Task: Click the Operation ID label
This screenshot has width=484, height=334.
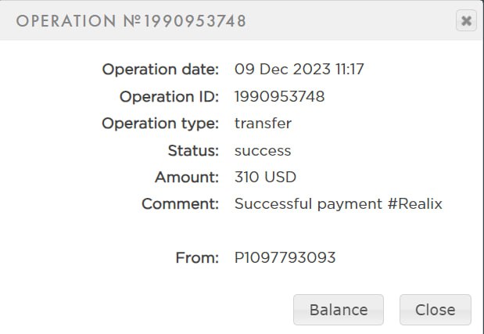Action: tap(169, 96)
